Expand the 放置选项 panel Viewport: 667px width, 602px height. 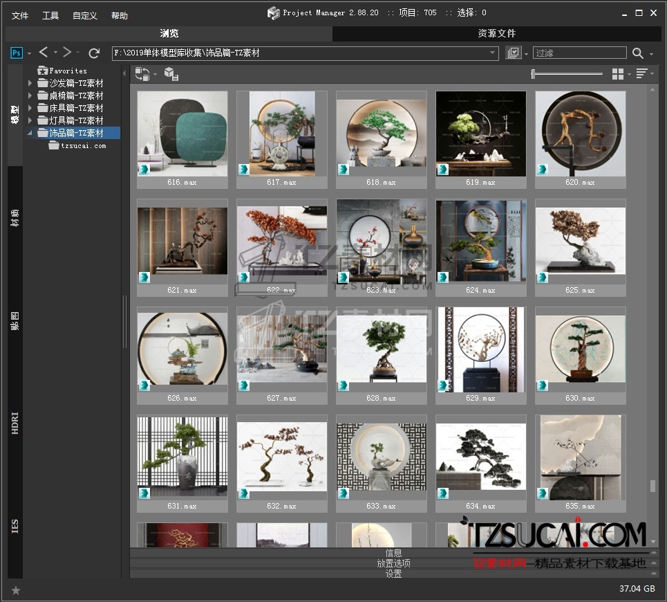pyautogui.click(x=393, y=563)
